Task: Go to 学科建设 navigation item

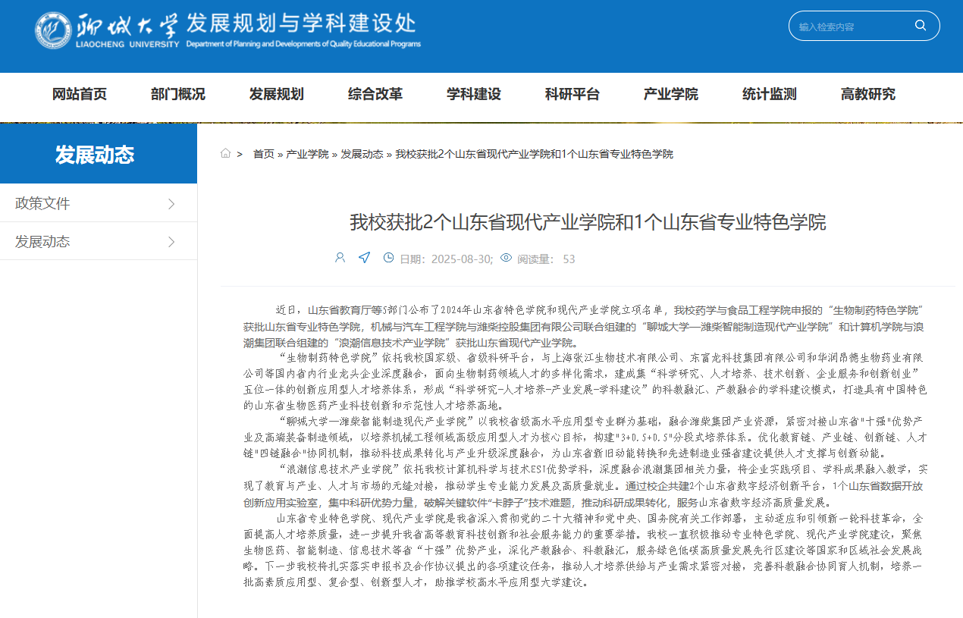Action: click(x=474, y=95)
